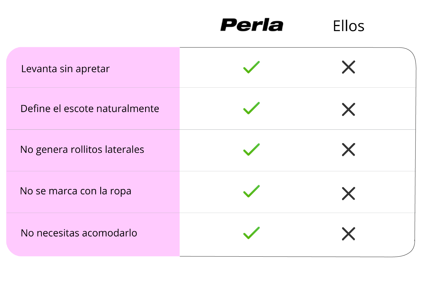Screen dimensions: 422x286
Task: Click pink background of the last feature row
Action: pos(158,246)
